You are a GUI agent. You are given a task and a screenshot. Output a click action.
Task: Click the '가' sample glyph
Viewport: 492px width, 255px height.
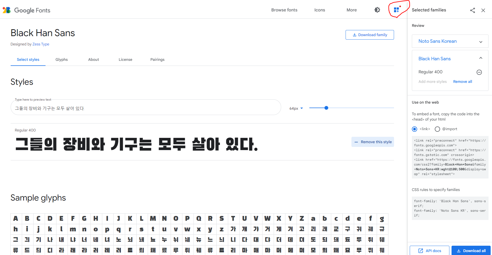click(233, 229)
